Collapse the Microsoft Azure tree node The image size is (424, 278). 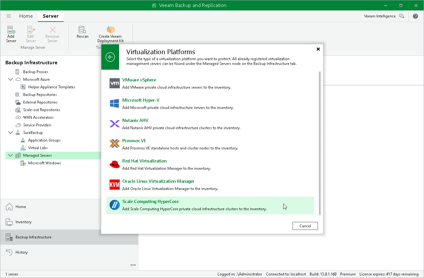coord(10,79)
